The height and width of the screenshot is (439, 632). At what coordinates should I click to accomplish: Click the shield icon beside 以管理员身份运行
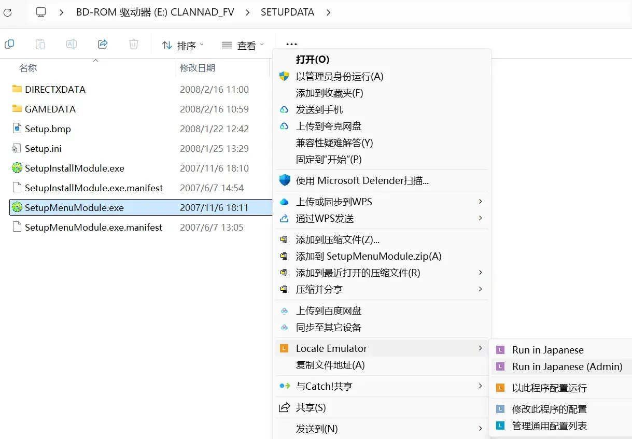[284, 76]
